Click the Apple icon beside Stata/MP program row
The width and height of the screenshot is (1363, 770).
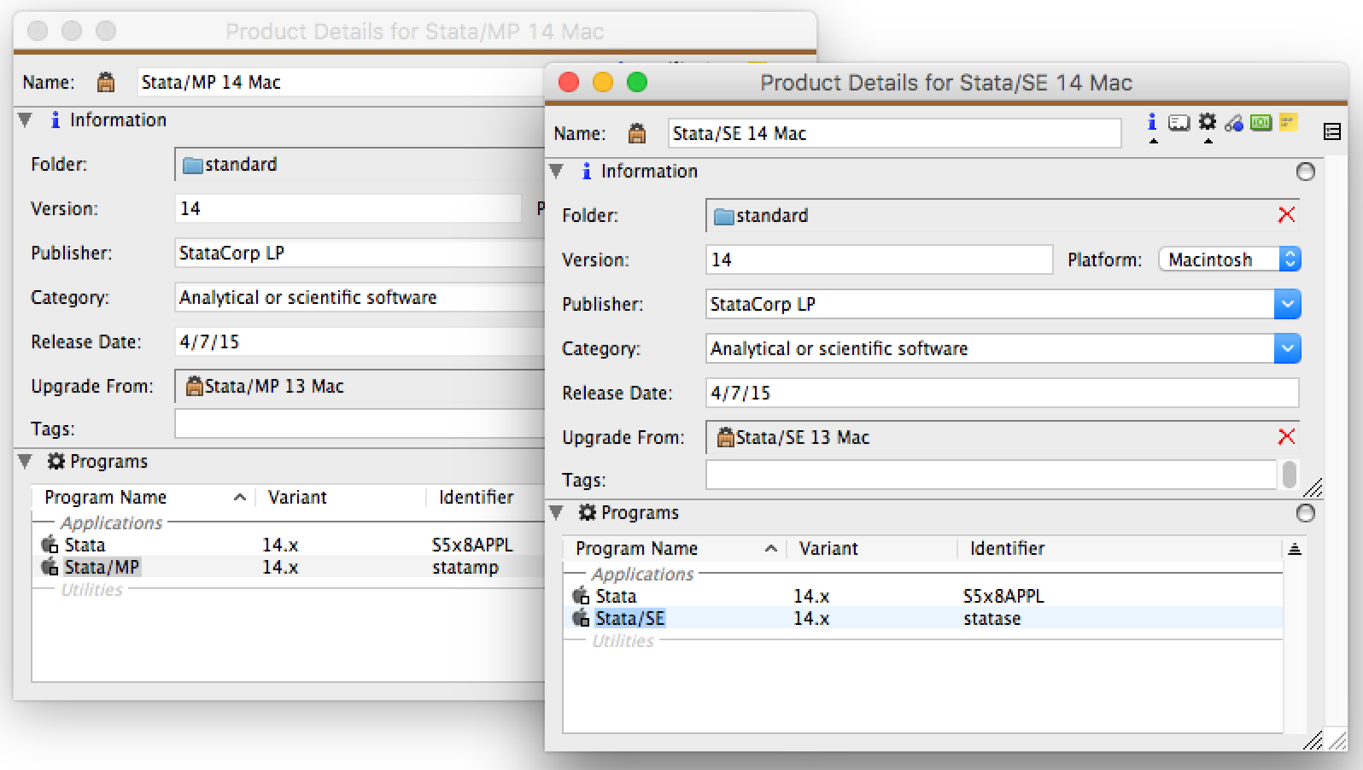tap(50, 566)
